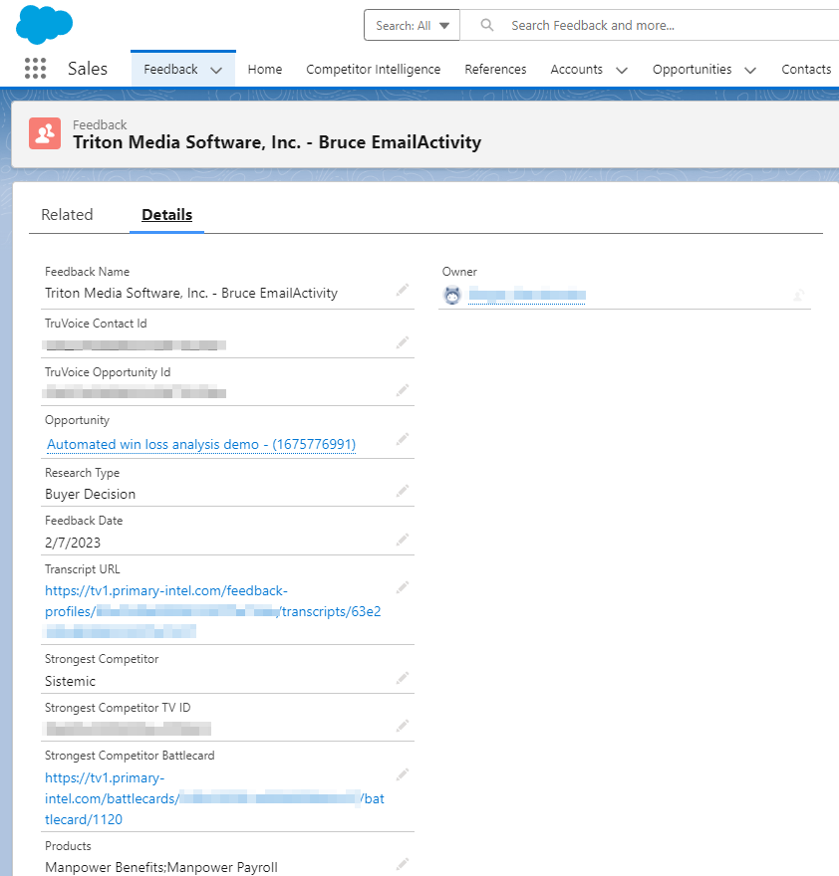Image resolution: width=839 pixels, height=876 pixels.
Task: Click the Feedback record icon
Action: pos(45,133)
